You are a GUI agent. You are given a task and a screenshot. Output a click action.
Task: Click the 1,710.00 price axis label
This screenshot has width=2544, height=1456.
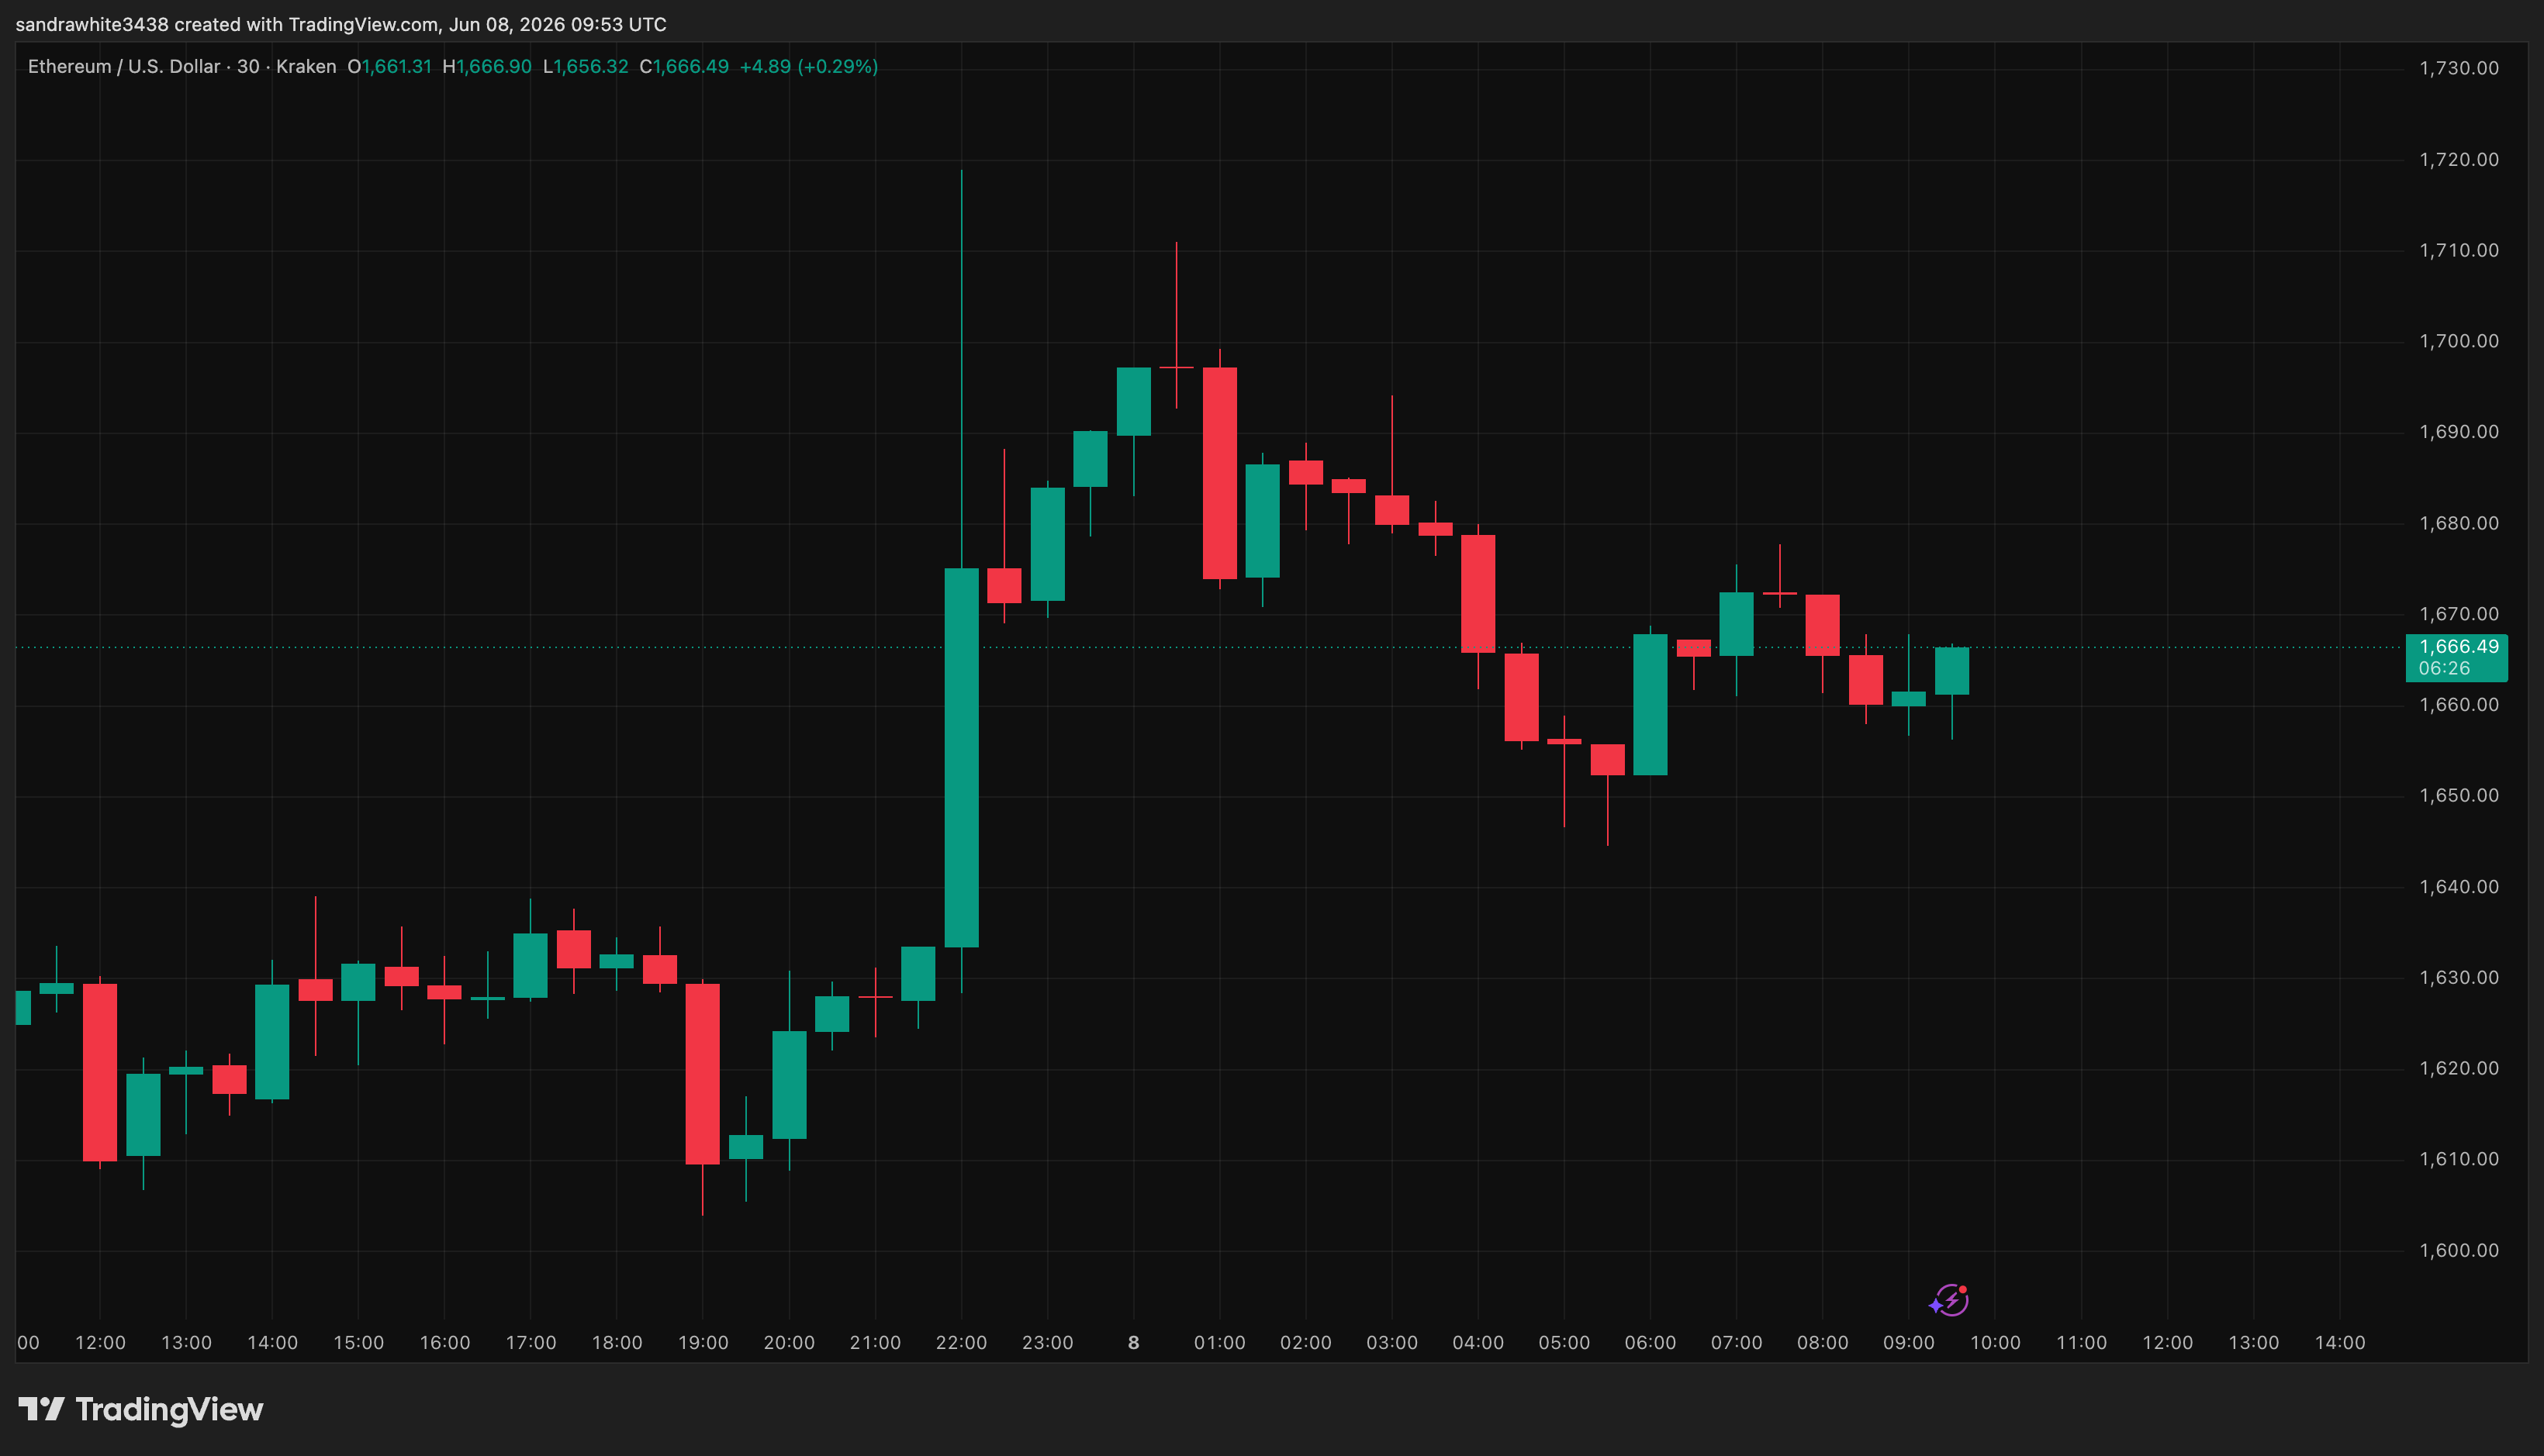[x=2458, y=250]
